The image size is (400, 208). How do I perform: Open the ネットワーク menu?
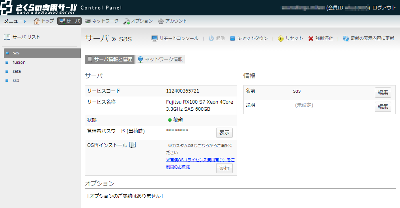pos(101,21)
